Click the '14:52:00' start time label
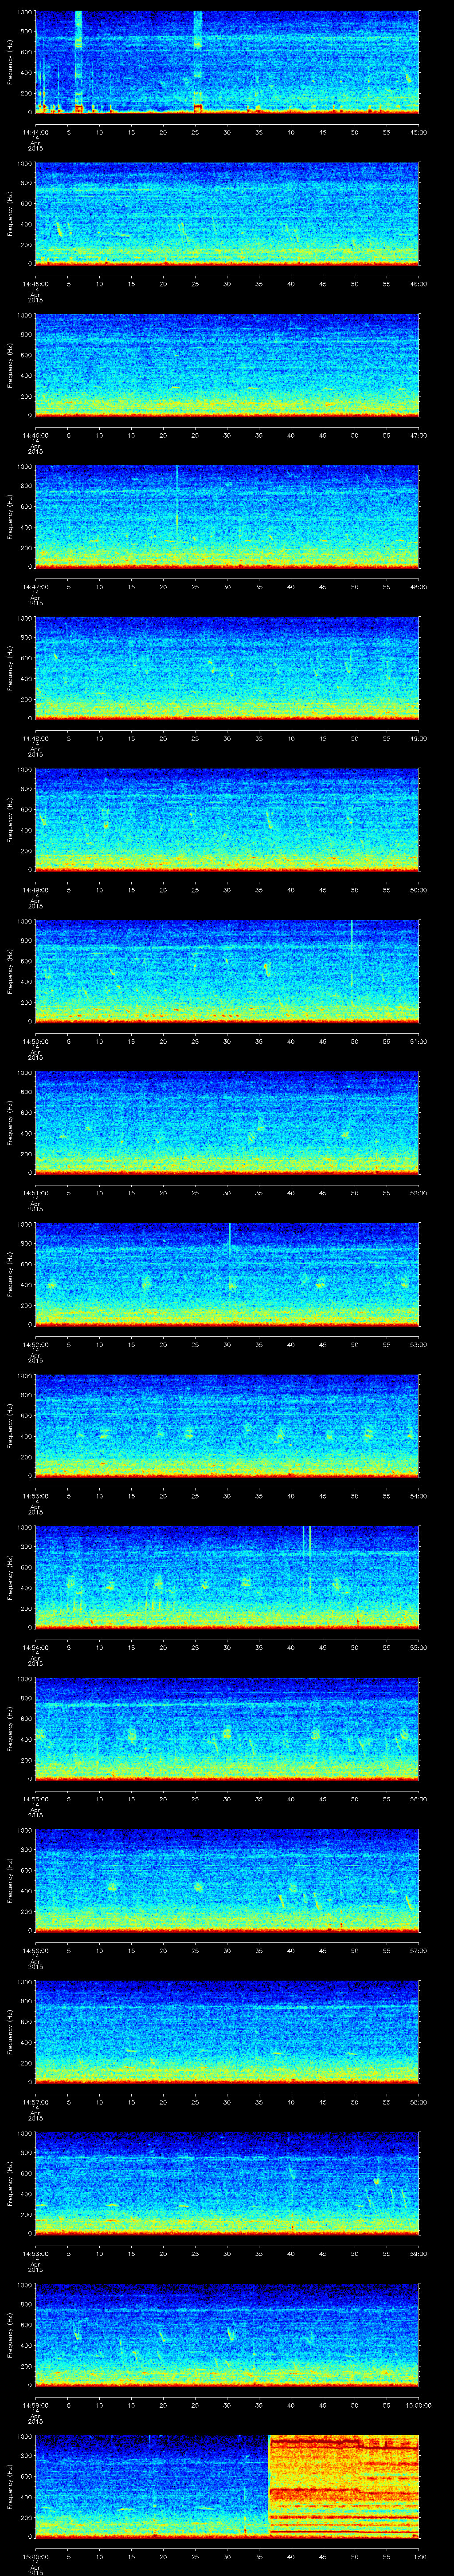This screenshot has width=454, height=2576. pos(35,1344)
